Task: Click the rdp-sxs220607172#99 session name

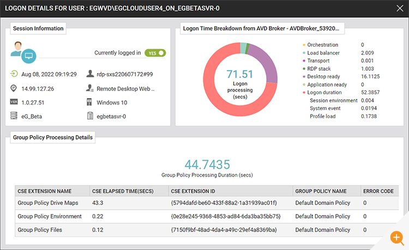Action: coord(125,74)
